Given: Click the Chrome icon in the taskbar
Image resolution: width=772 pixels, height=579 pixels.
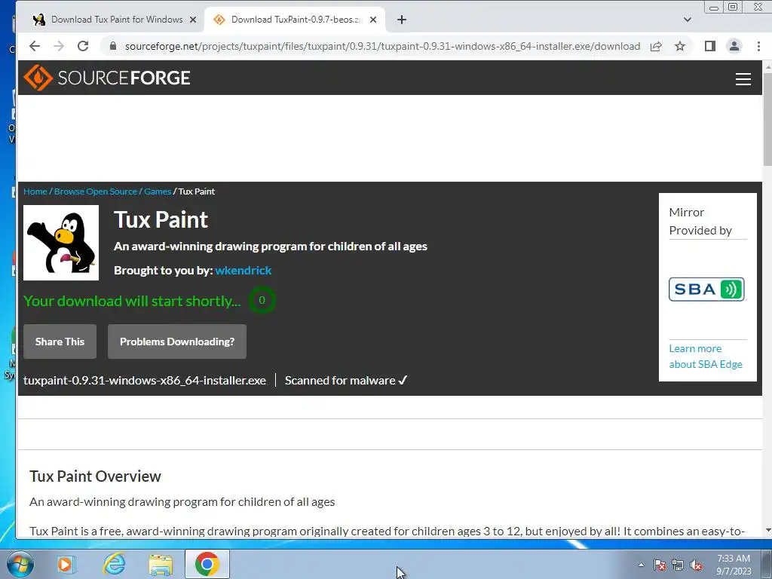Looking at the screenshot, I should [x=207, y=564].
